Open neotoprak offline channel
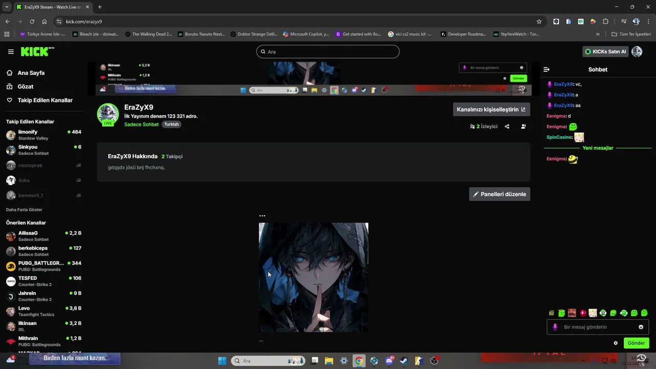656x369 pixels. coord(44,166)
